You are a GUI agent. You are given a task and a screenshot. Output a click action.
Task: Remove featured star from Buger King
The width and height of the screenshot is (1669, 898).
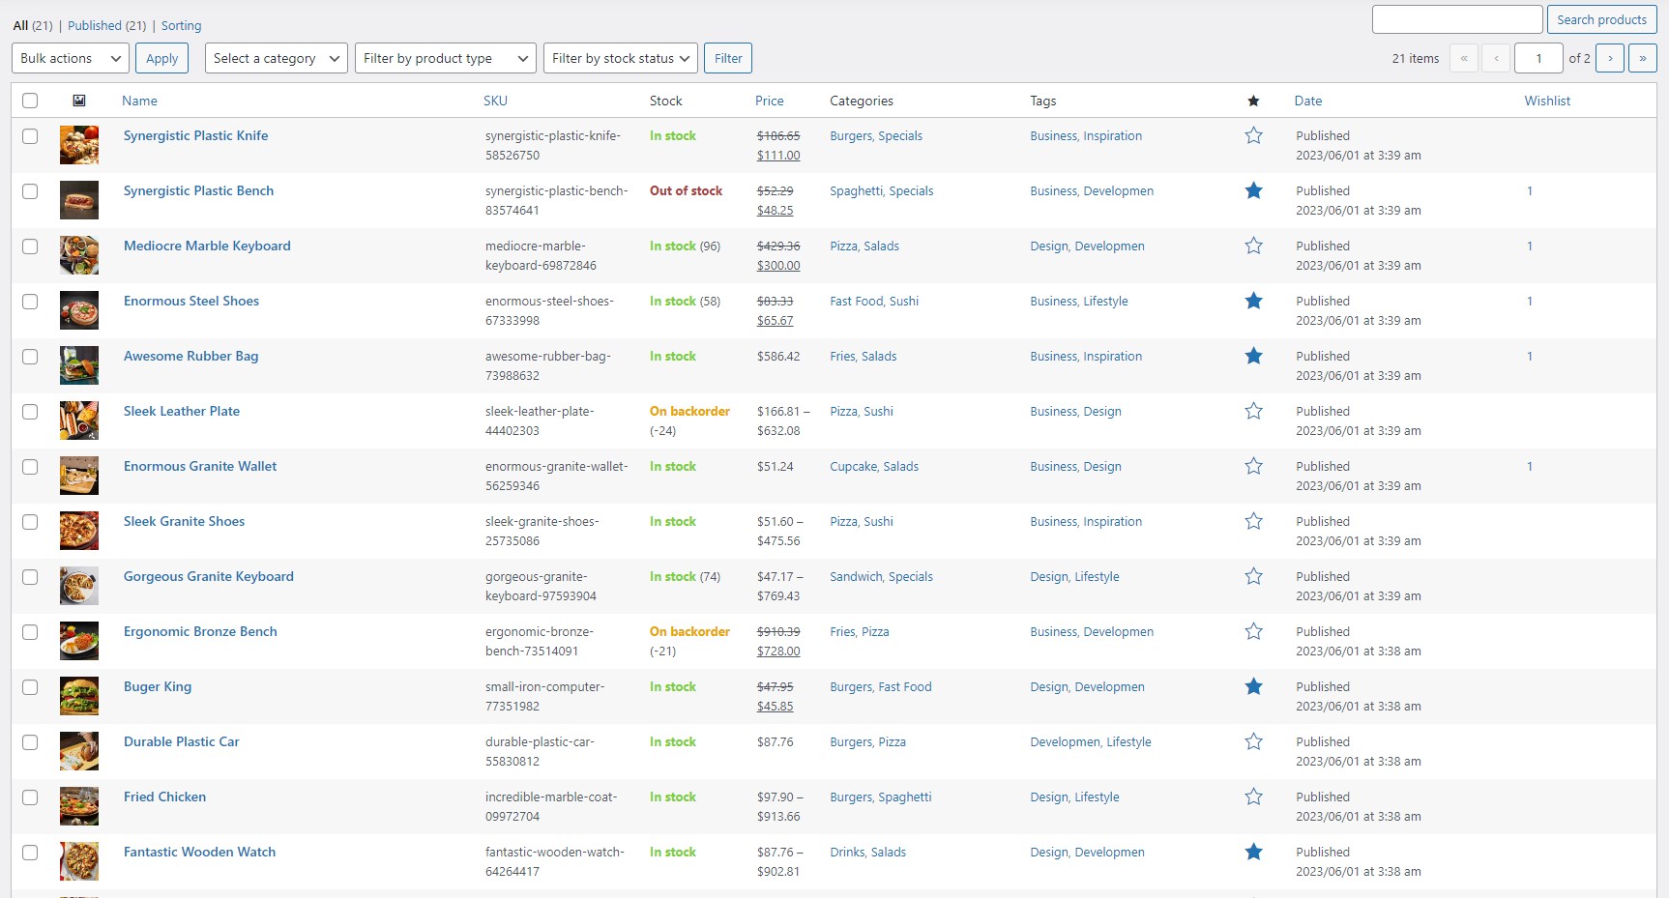coord(1253,687)
